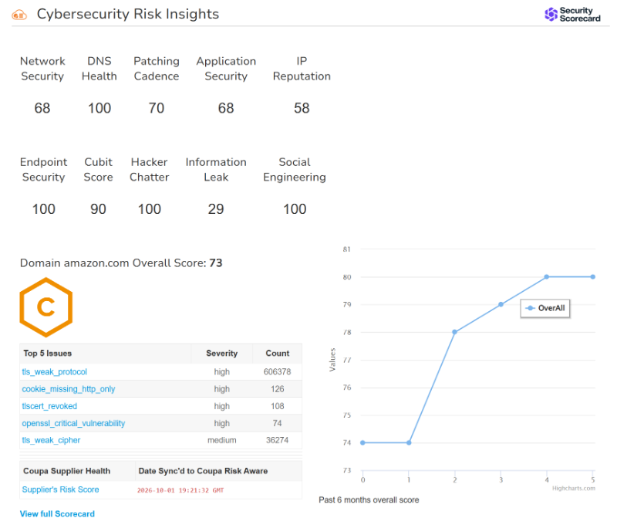The width and height of the screenshot is (617, 525).
Task: Open the tlscert_revoked issue link
Action: [49, 406]
